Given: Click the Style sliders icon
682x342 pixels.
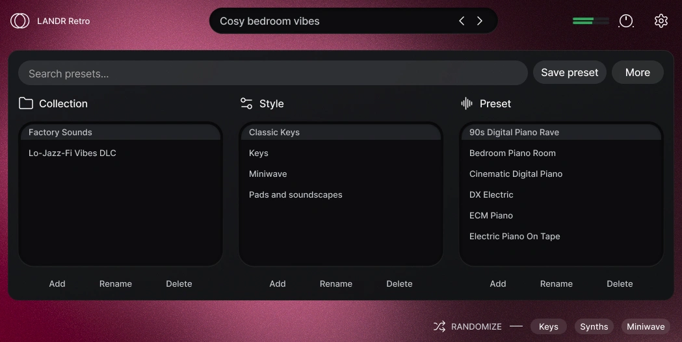Looking at the screenshot, I should [x=246, y=103].
